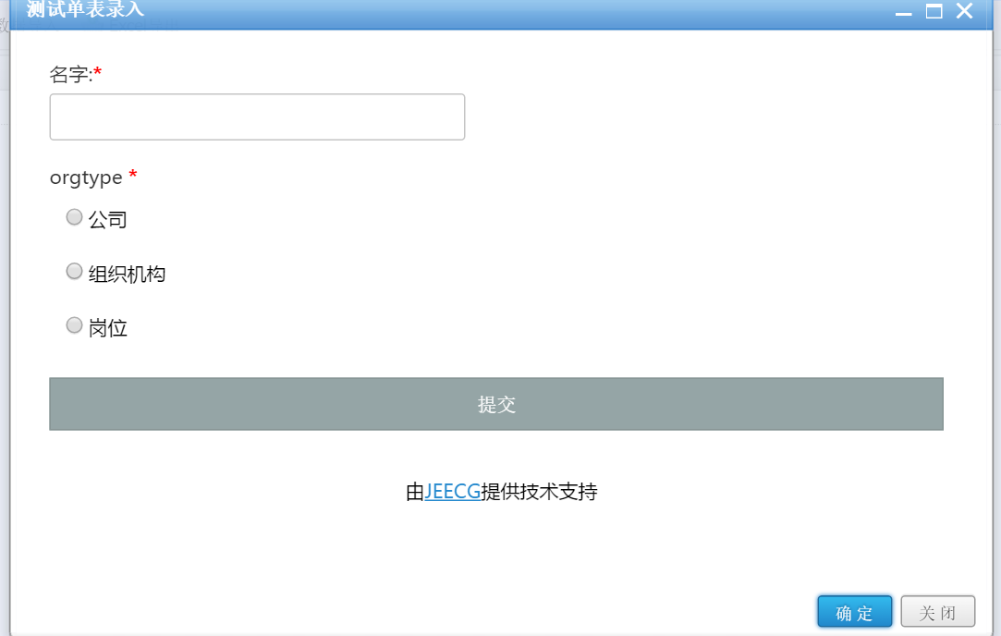
Task: Dismiss the dialog using 关闭 button
Action: [x=938, y=612]
